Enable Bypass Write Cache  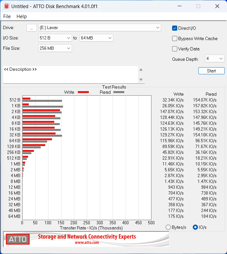(175, 38)
